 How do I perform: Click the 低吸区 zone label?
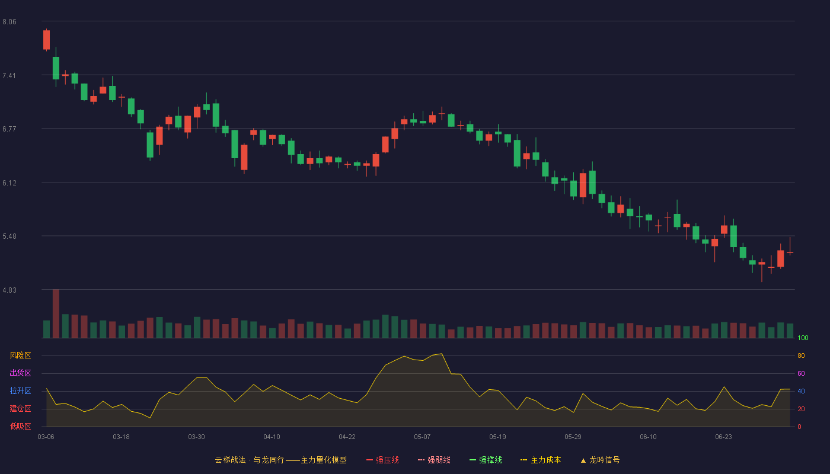pyautogui.click(x=20, y=426)
